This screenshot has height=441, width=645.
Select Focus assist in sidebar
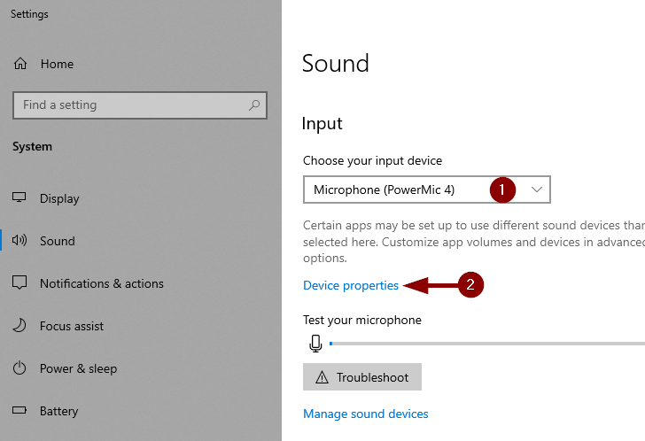[72, 326]
